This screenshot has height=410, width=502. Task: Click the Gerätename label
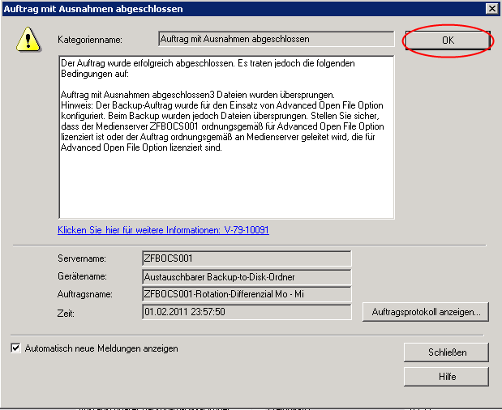tap(83, 277)
